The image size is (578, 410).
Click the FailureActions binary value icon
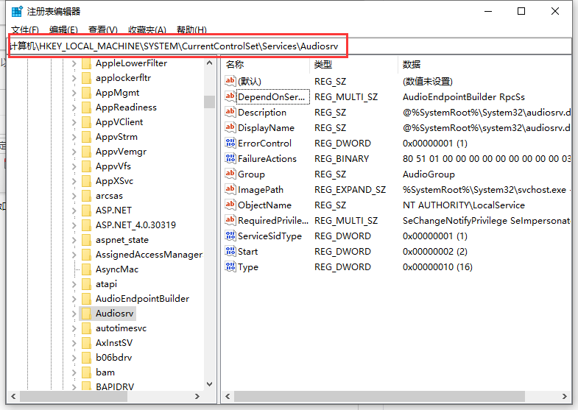click(230, 159)
